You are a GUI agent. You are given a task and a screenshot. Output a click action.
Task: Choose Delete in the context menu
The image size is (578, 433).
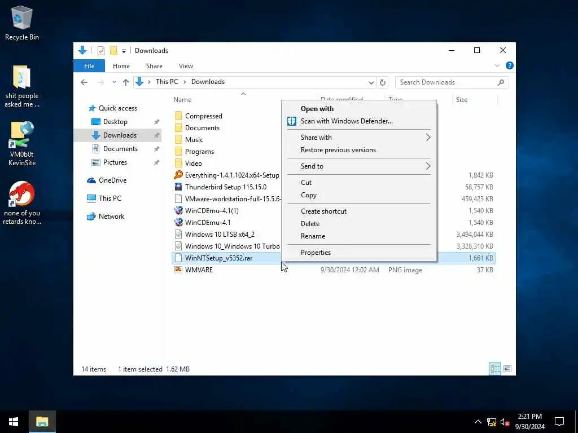pyautogui.click(x=358, y=223)
